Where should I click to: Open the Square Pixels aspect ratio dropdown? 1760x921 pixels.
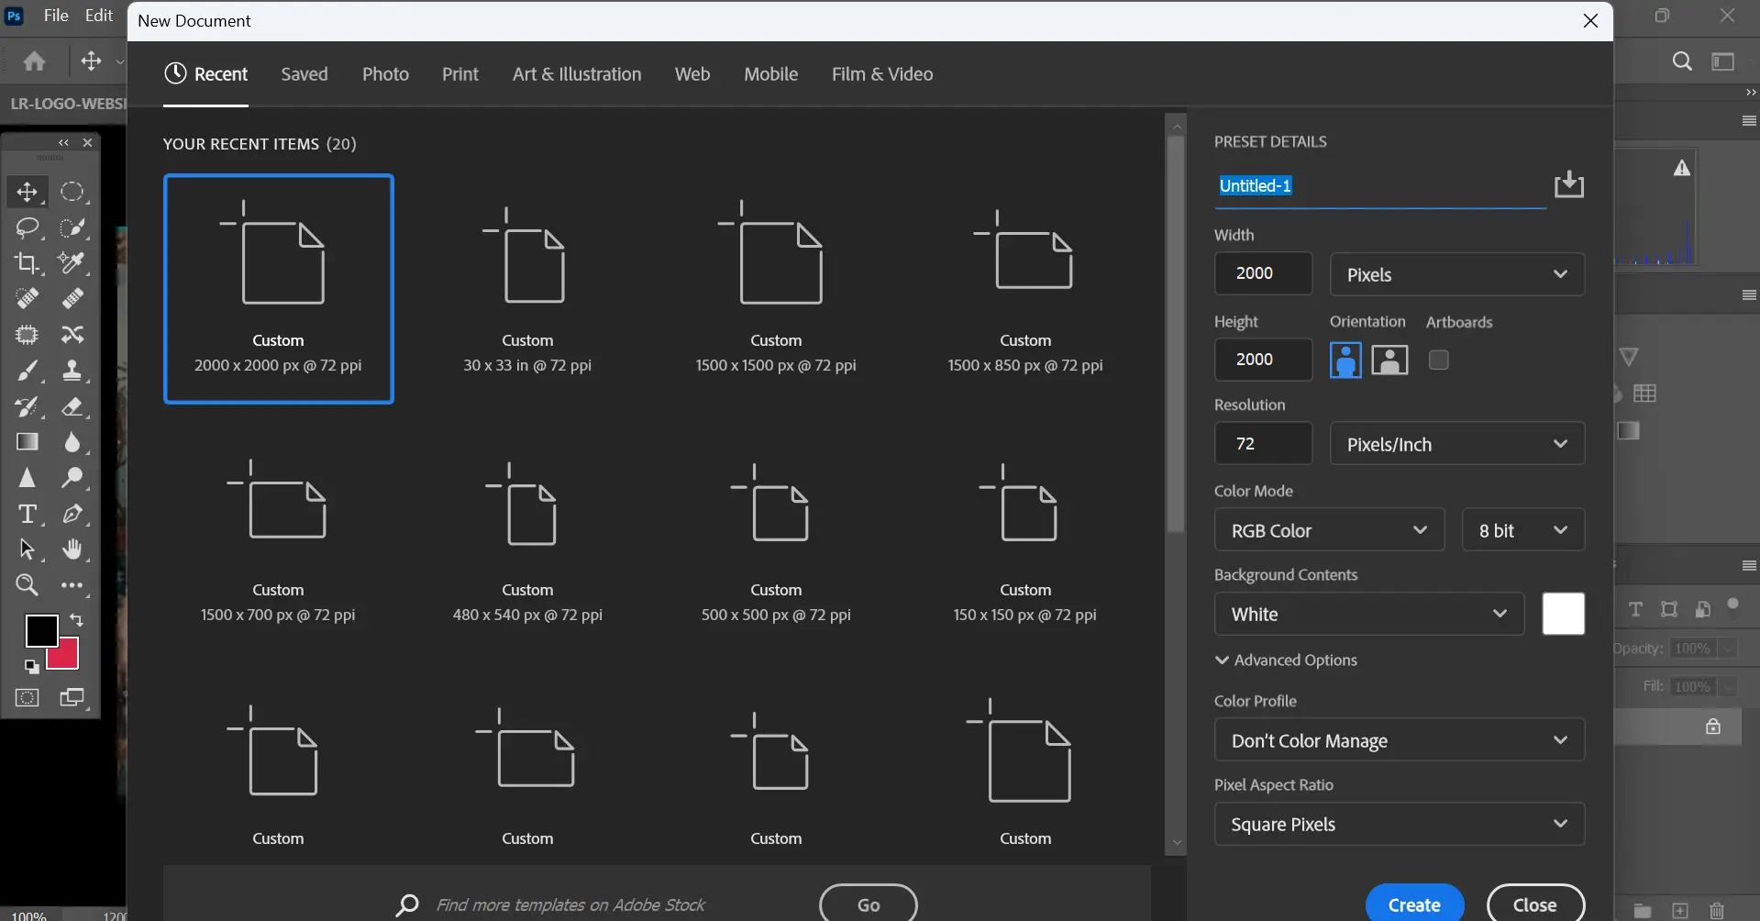click(1400, 824)
